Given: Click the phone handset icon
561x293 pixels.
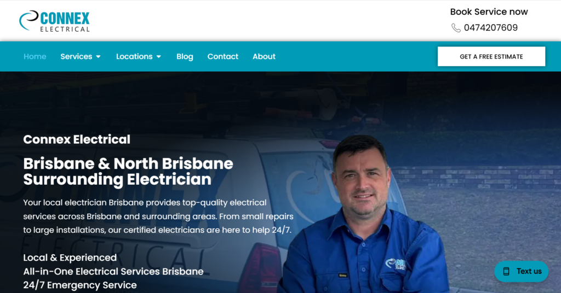Looking at the screenshot, I should click(456, 28).
